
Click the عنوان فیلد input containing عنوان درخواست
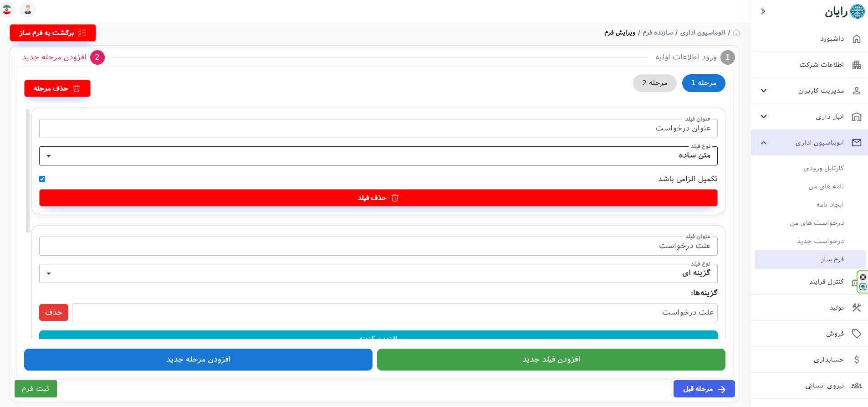pyautogui.click(x=378, y=129)
